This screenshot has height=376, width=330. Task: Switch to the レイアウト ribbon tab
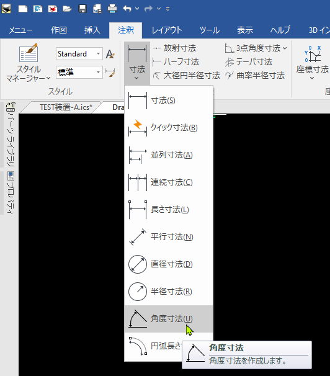click(x=167, y=30)
